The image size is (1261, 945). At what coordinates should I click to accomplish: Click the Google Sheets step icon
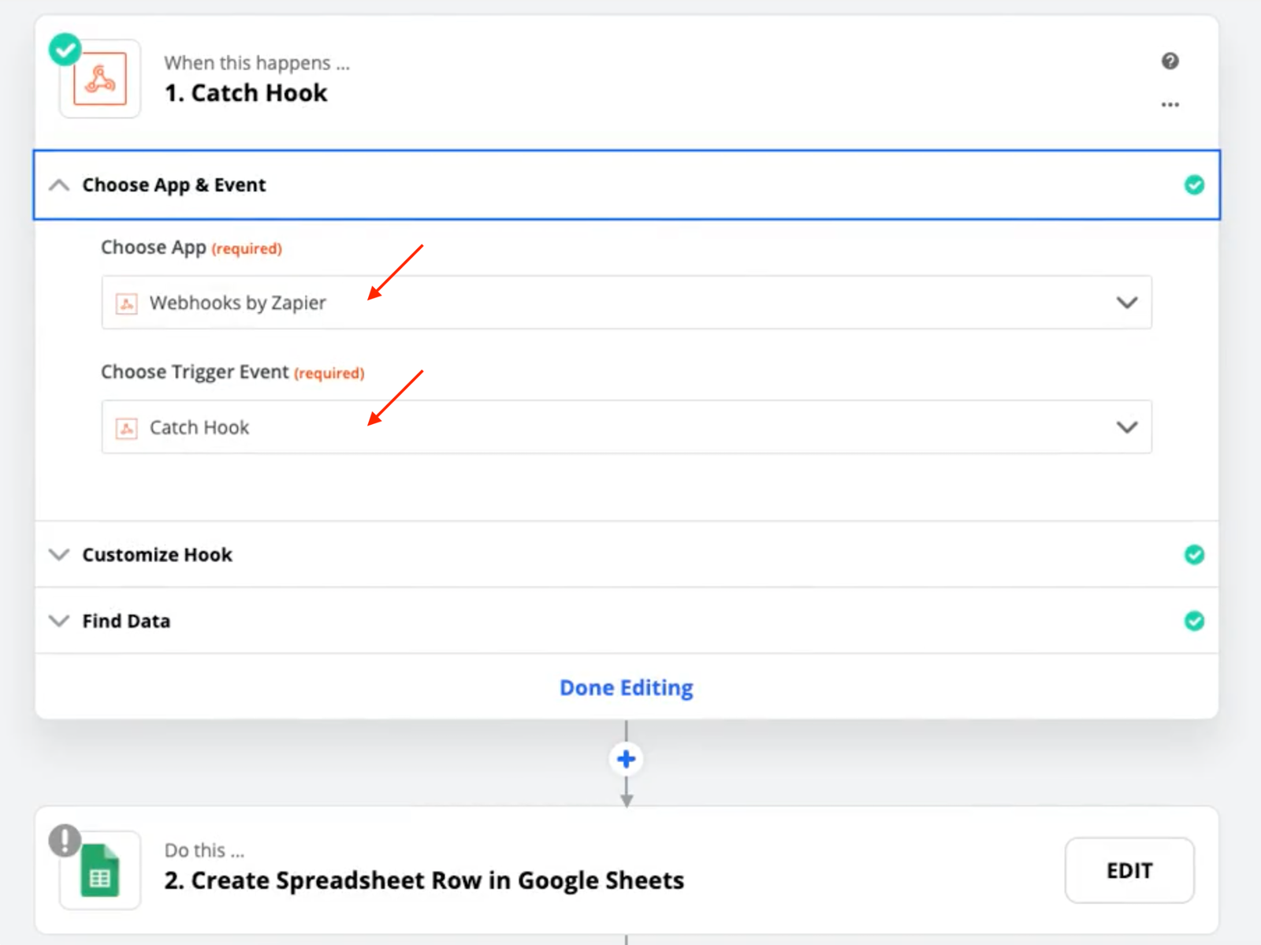(100, 871)
